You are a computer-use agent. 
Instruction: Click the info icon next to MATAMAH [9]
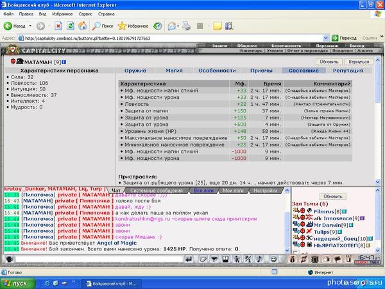(x=64, y=62)
